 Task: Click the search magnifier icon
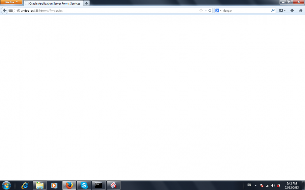tap(273, 11)
